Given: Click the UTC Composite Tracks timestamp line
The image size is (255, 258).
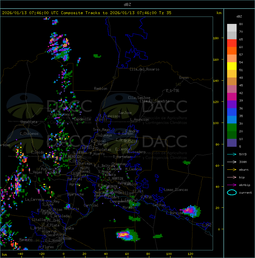Looking at the screenshot, I should click(87, 13).
